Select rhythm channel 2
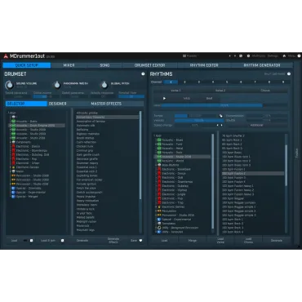Image resolution: width=302 pixels, height=302 pixels. (184, 82)
